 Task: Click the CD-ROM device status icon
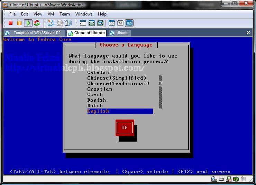(x=214, y=179)
